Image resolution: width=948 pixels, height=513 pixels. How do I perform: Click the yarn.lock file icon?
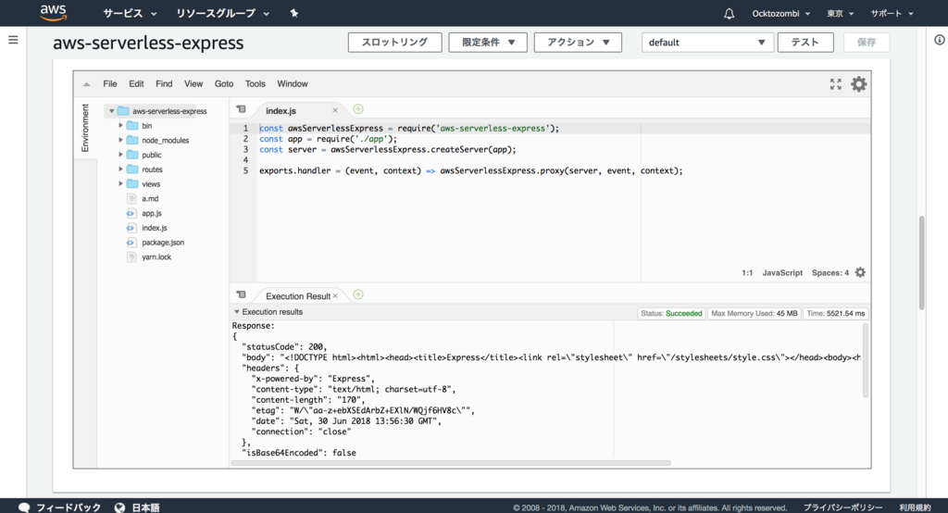point(131,257)
